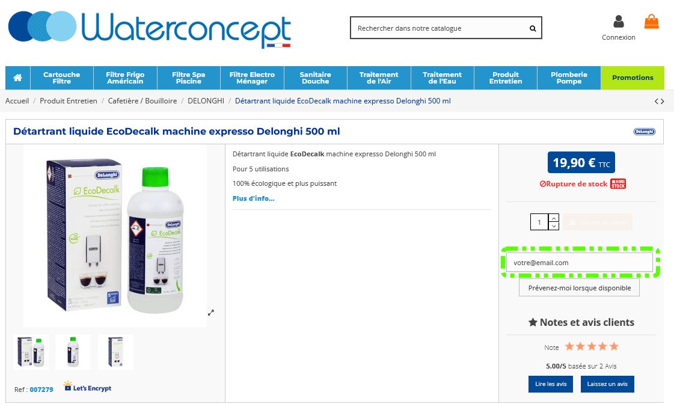The height and width of the screenshot is (404, 674).
Task: Click the home icon in navigation bar
Action: (17, 78)
